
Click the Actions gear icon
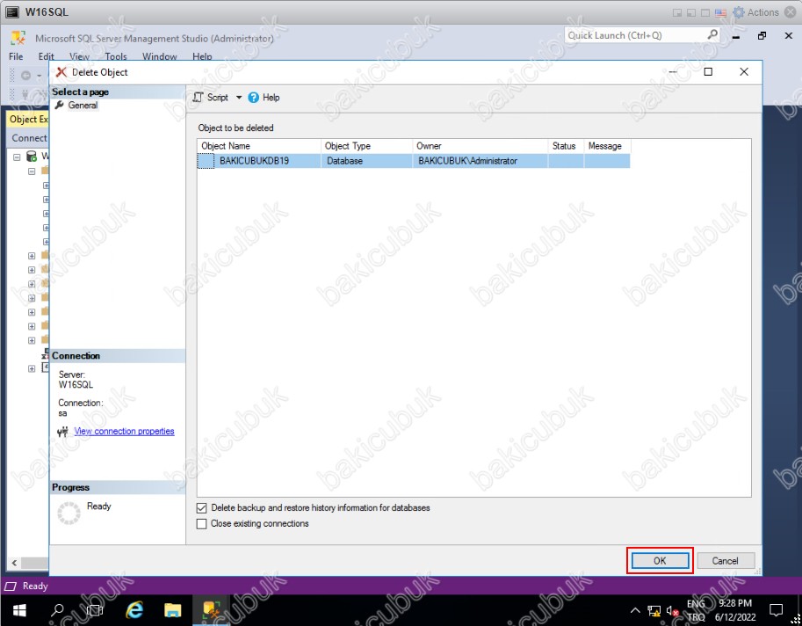739,12
